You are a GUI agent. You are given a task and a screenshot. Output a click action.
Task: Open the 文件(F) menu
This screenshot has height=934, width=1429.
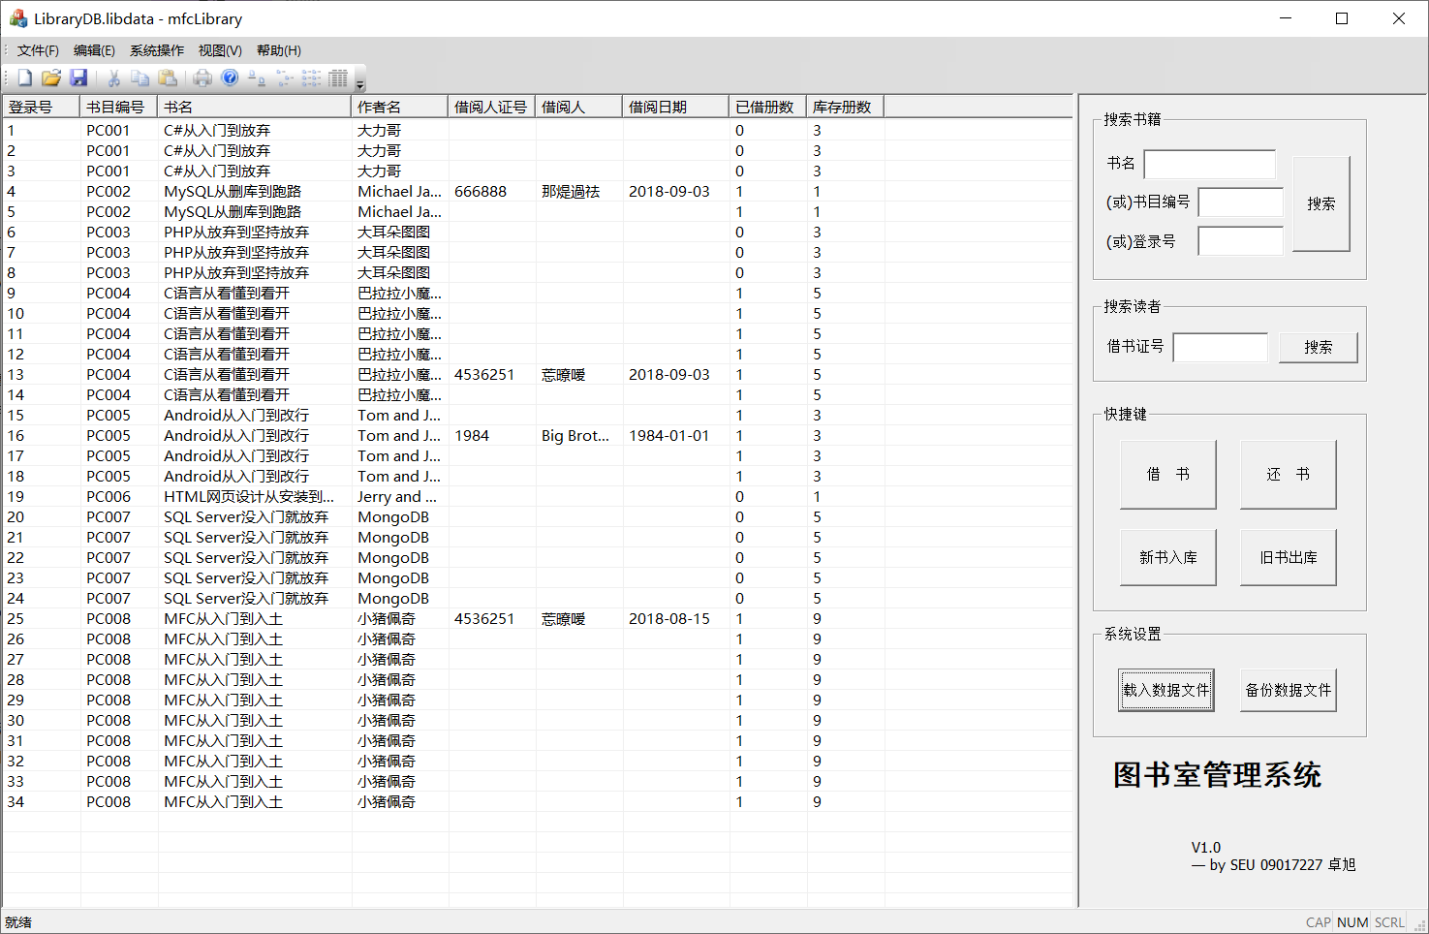point(38,50)
